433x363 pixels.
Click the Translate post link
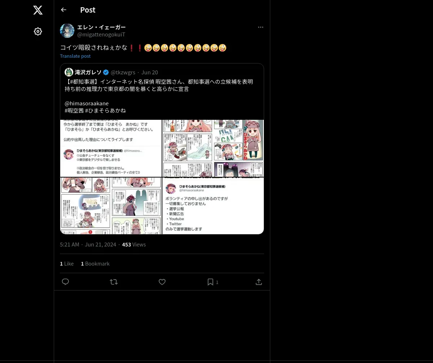pos(75,56)
